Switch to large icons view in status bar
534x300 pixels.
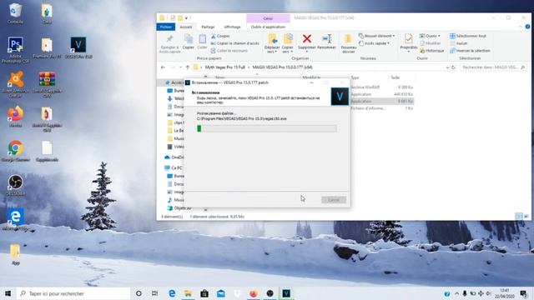click(x=526, y=216)
